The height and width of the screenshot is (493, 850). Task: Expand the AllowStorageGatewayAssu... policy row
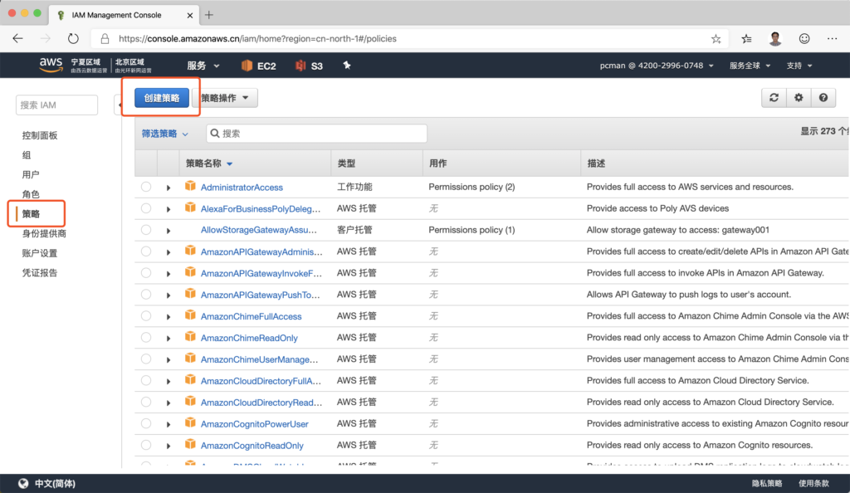click(x=169, y=231)
